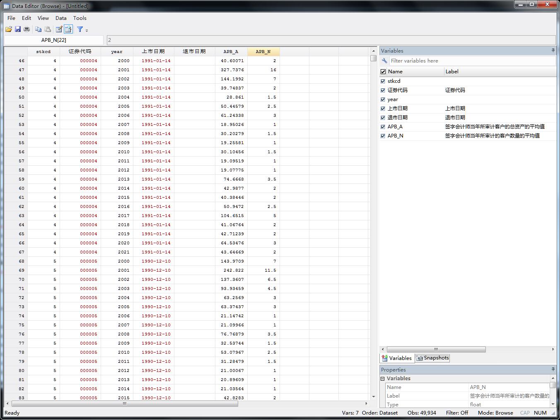
Task: Click the Label column header in Variables
Action: point(500,72)
